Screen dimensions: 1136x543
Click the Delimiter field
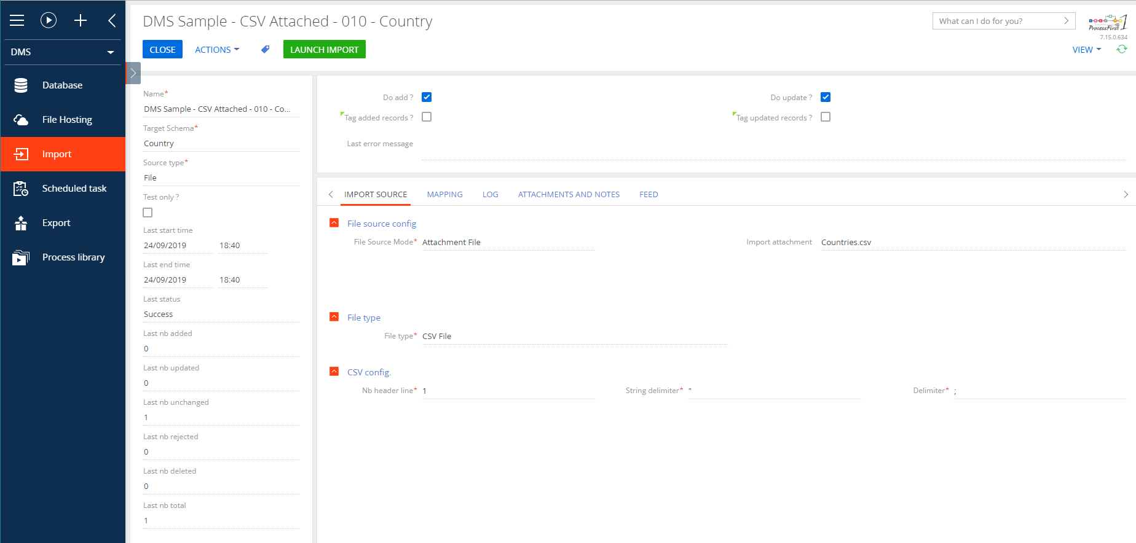click(1040, 391)
